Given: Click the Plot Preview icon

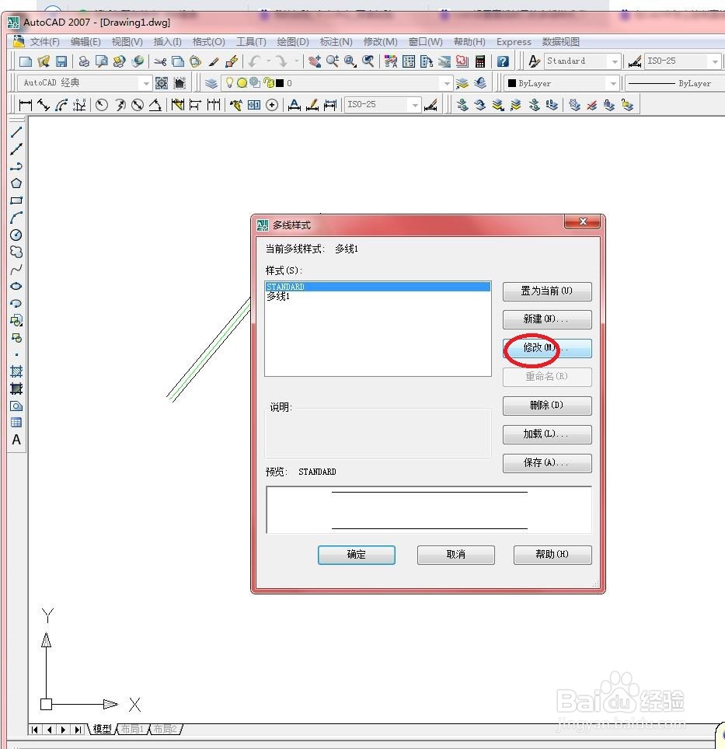Looking at the screenshot, I should coord(101,61).
